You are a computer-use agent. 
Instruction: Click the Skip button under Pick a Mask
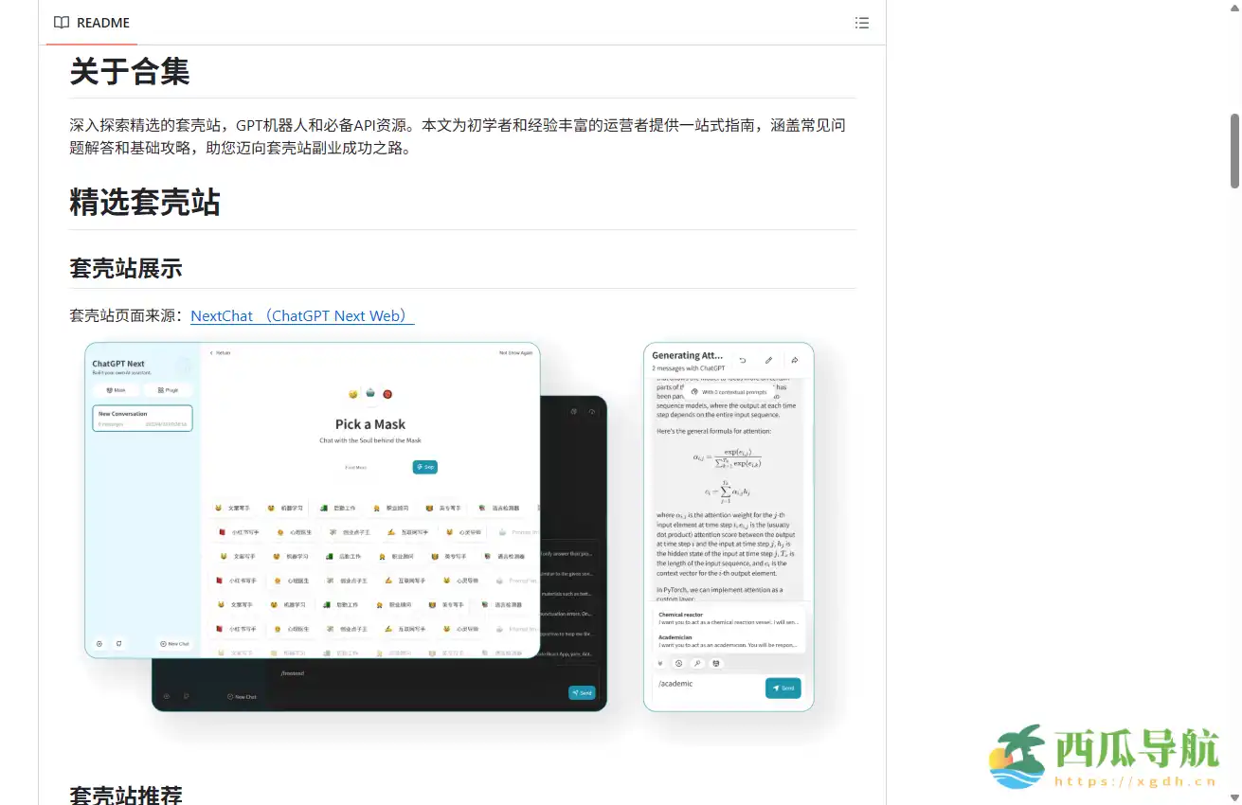tap(425, 466)
